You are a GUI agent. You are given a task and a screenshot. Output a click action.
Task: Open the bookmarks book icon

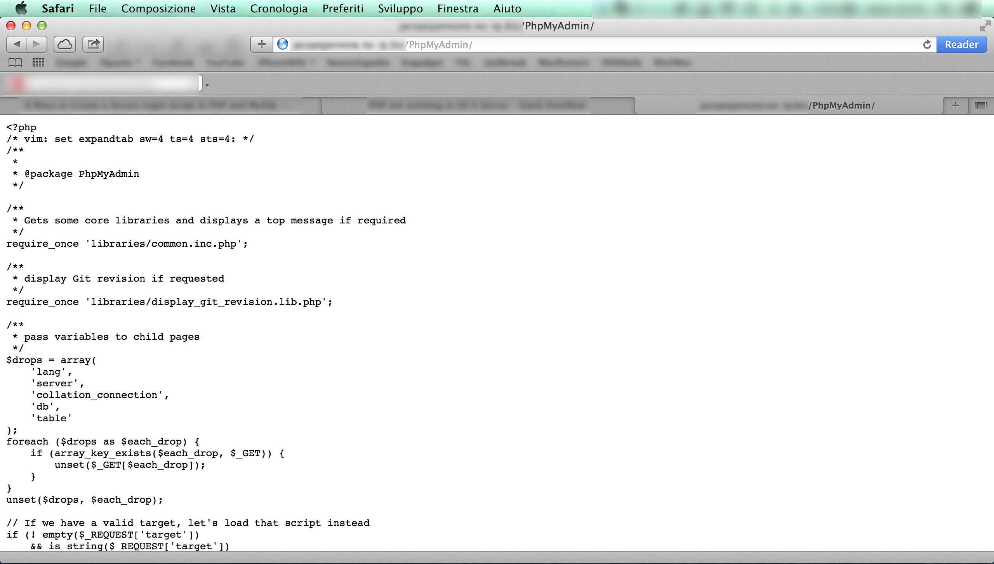pos(15,62)
